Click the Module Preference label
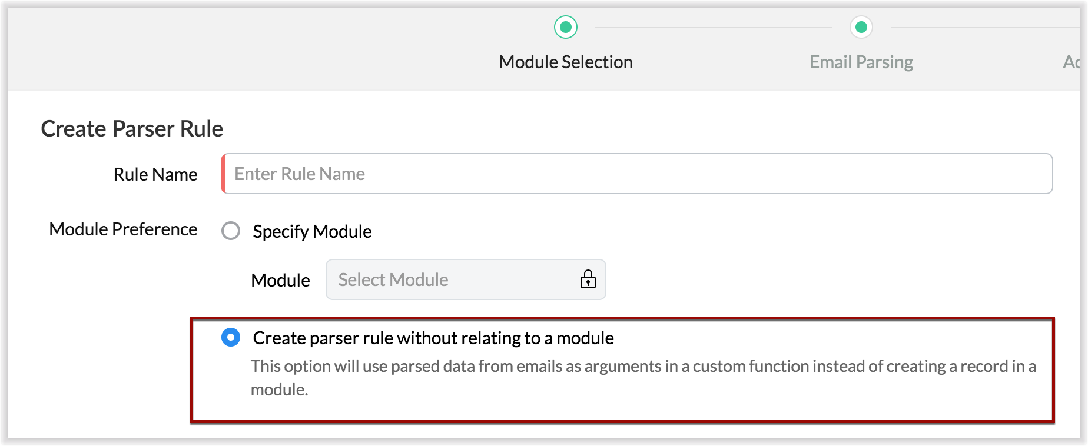1088x446 pixels. 123,229
